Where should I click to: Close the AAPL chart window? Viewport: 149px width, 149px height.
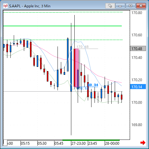pyautogui.click(x=141, y=6)
